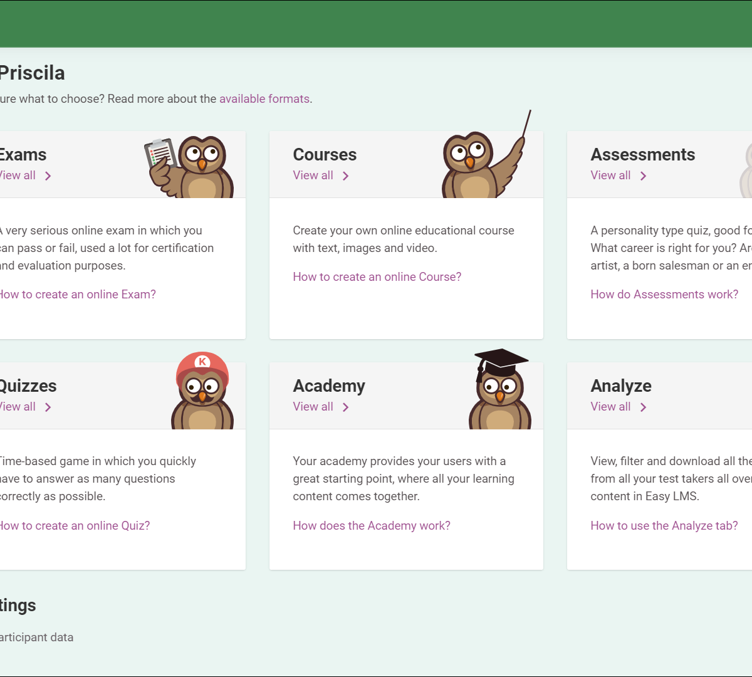
Task: Open the 'available formats' link
Action: coord(264,99)
